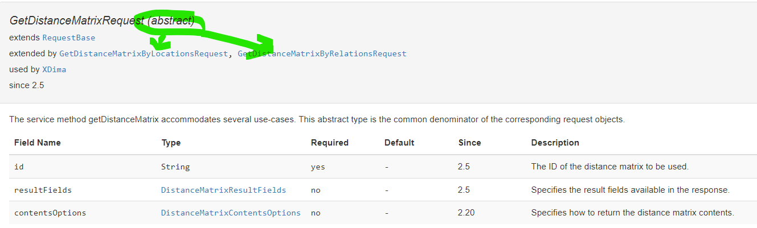Select the id field name cell
Image resolution: width=757 pixels, height=228 pixels.
[x=19, y=167]
